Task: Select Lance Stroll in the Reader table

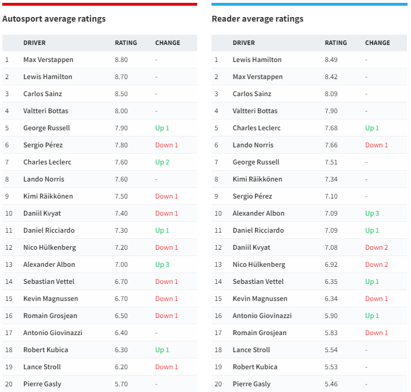Action: click(x=251, y=350)
